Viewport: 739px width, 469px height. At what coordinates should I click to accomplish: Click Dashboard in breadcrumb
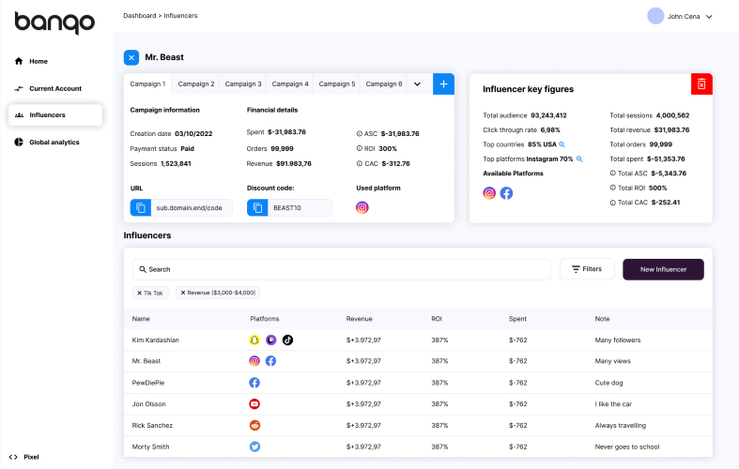click(x=140, y=16)
